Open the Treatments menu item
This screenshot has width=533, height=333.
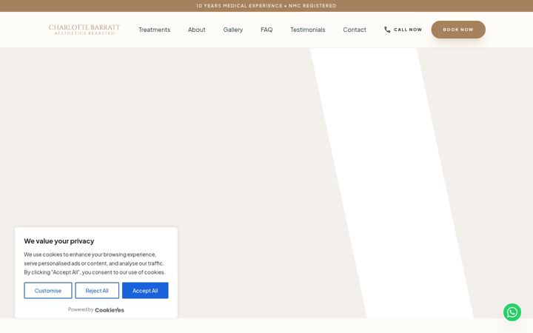tap(154, 30)
